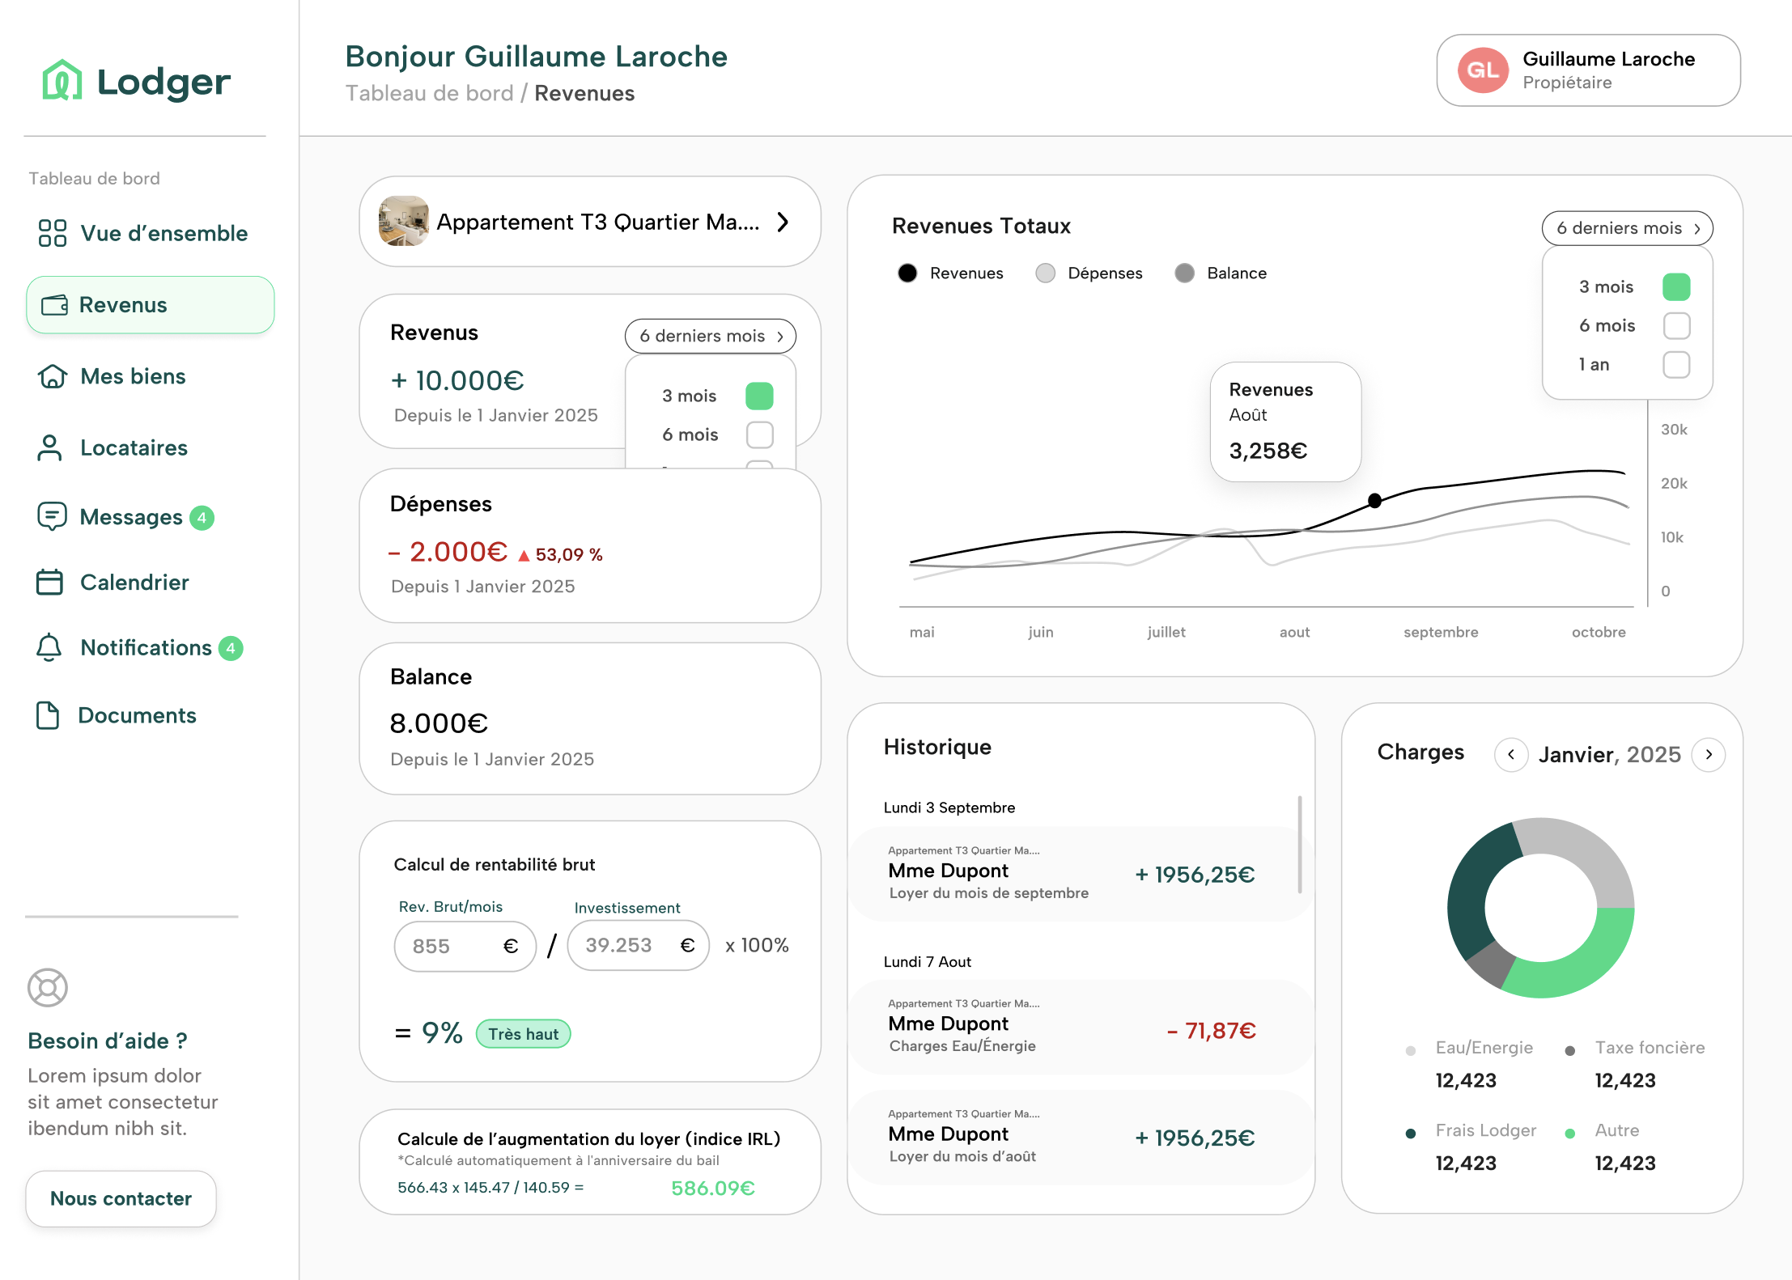Check the '1 an' checkbox in Revenues Totaux
The height and width of the screenshot is (1280, 1792).
pos(1675,364)
